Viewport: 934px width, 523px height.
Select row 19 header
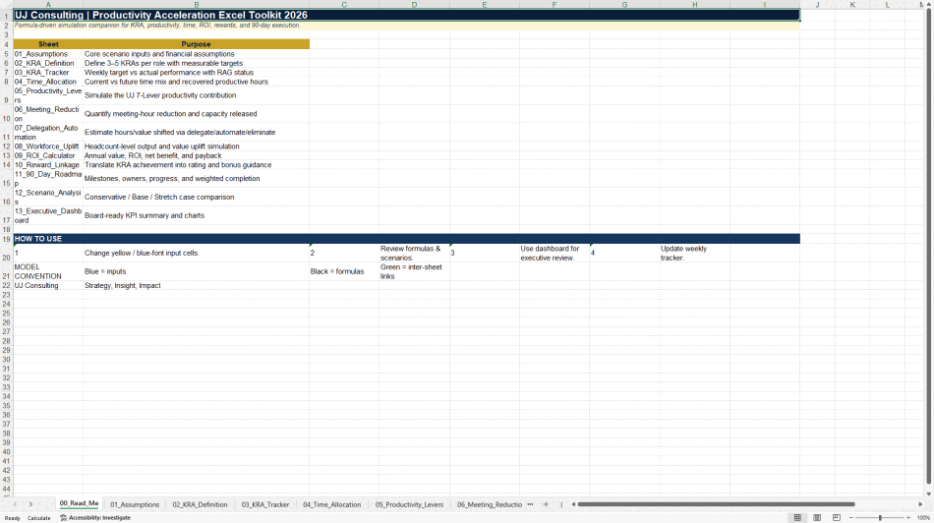tap(6, 239)
